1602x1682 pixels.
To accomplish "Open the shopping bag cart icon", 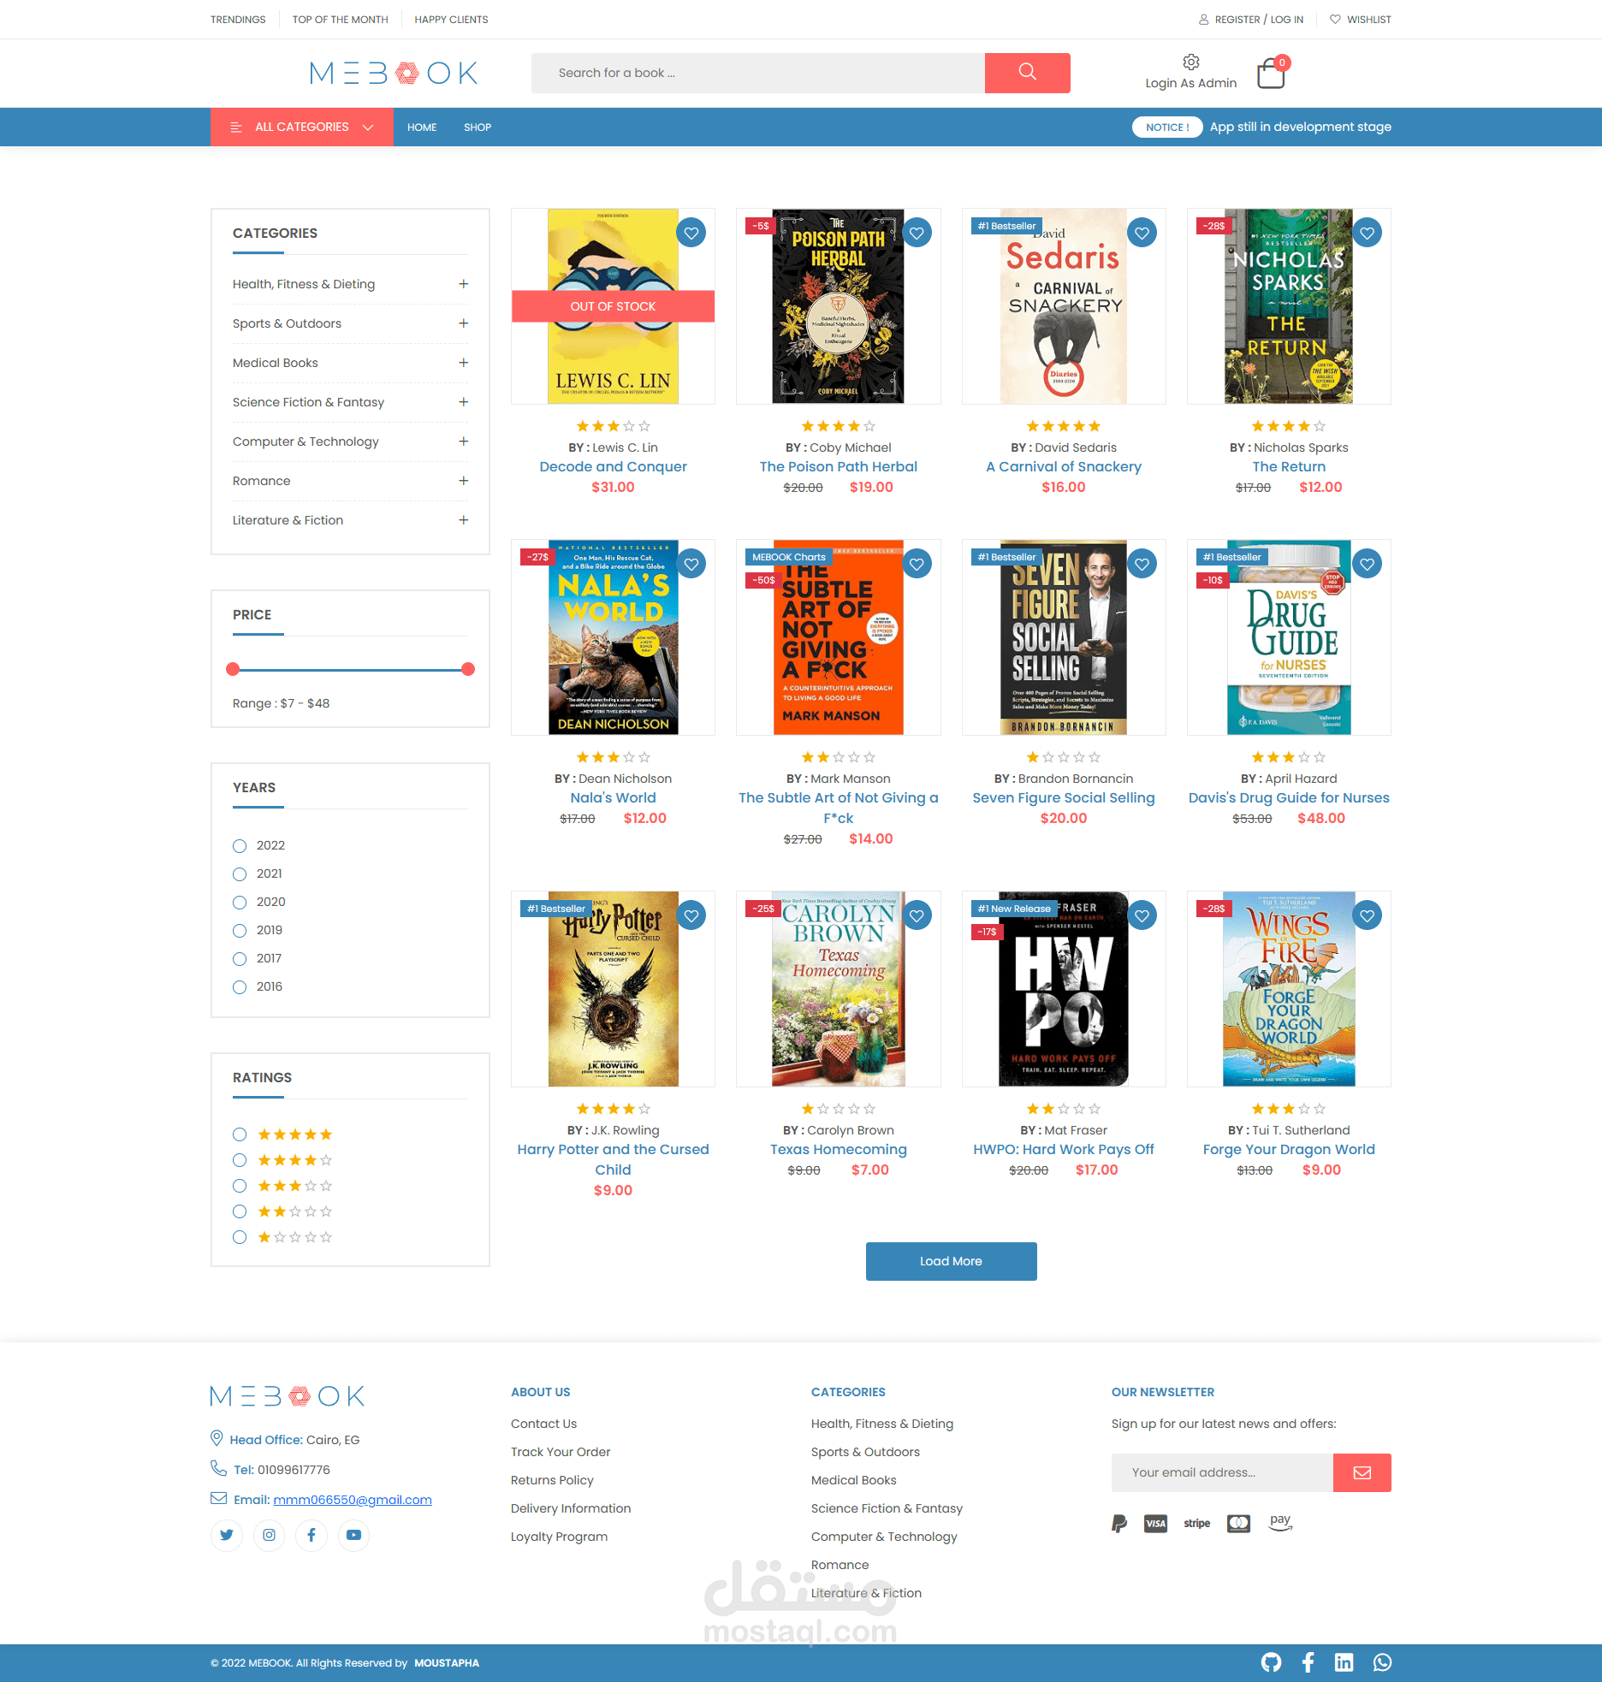I will (x=1271, y=74).
